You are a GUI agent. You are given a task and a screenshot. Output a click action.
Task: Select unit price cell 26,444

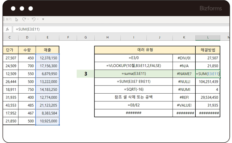point(10,82)
